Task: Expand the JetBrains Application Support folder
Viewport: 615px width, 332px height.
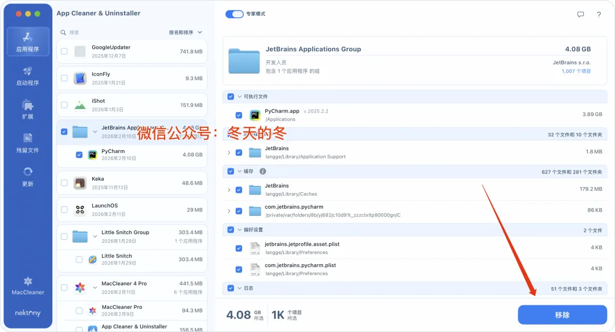Action: pyautogui.click(x=229, y=153)
